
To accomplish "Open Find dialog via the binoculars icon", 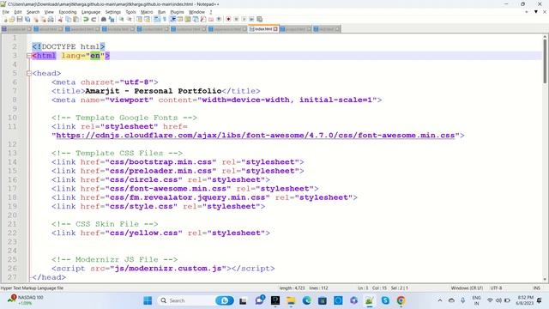I will coord(104,19).
